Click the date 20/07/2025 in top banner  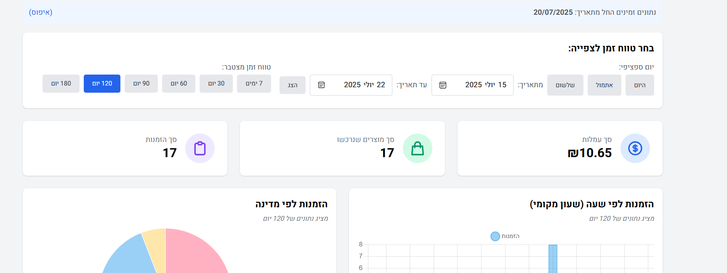coord(553,12)
